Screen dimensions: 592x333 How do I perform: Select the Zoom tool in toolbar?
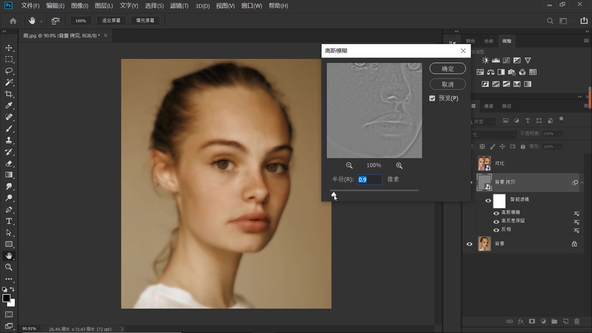point(9,267)
